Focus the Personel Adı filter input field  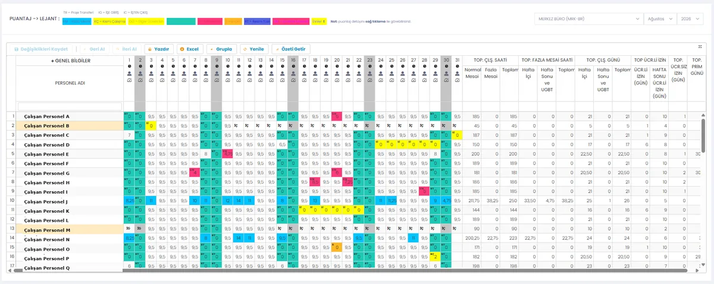coord(70,106)
